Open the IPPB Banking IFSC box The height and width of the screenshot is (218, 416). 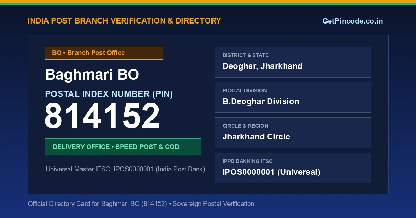pyautogui.click(x=293, y=168)
